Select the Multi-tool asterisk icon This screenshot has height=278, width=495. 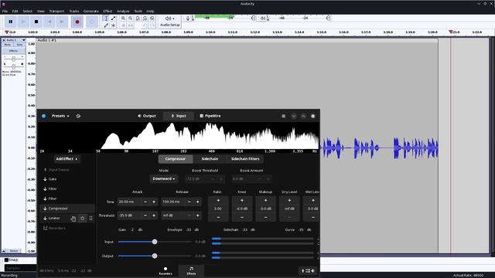click(113, 25)
